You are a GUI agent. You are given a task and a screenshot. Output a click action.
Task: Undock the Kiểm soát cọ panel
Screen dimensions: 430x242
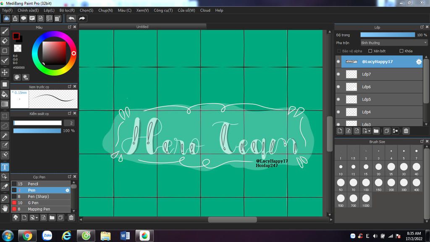click(69, 113)
